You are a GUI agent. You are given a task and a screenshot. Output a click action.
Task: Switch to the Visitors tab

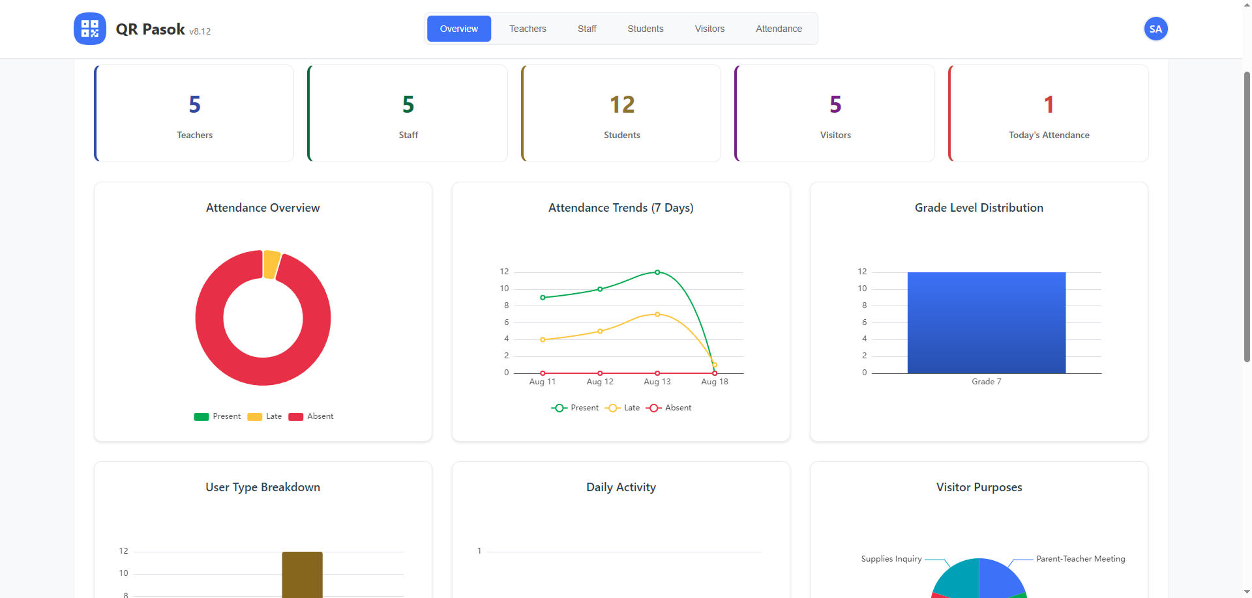709,29
